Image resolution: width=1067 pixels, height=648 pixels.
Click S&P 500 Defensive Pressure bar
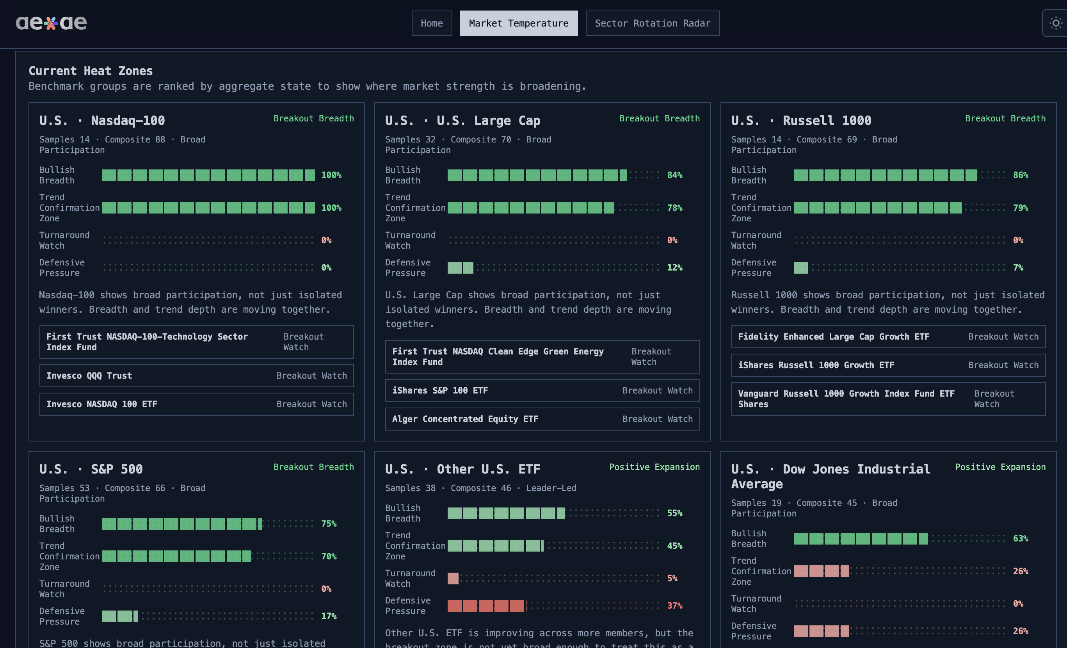click(x=208, y=616)
